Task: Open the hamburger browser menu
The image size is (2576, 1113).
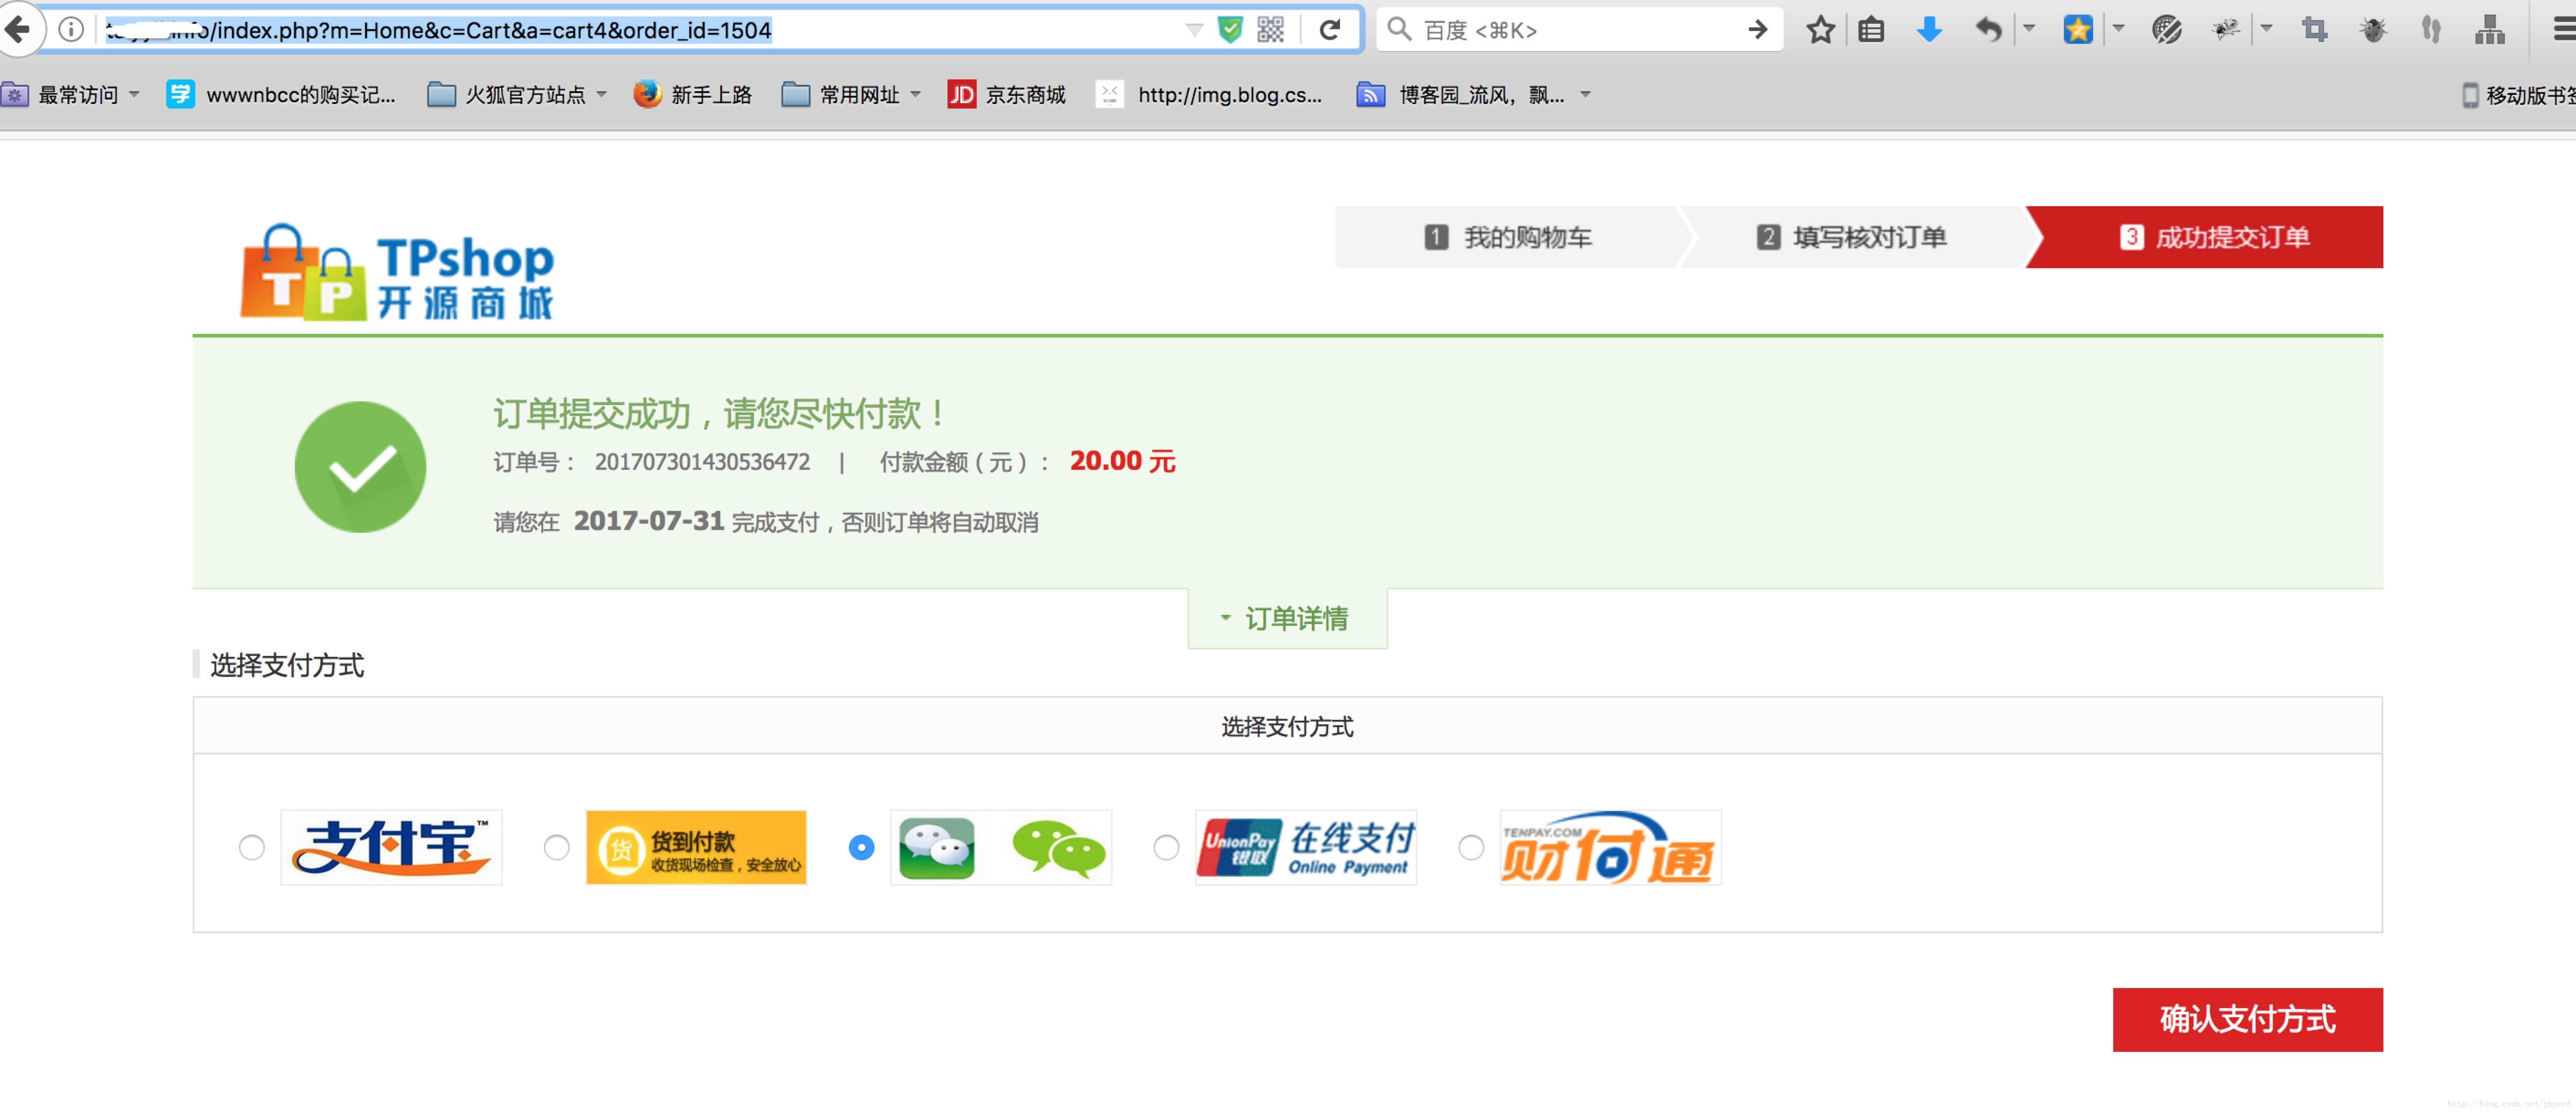Action: click(2565, 30)
